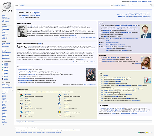Click Wikiquote logo in Søsterprosjekter
Screen dimensions: 154x136
click(x=21, y=104)
